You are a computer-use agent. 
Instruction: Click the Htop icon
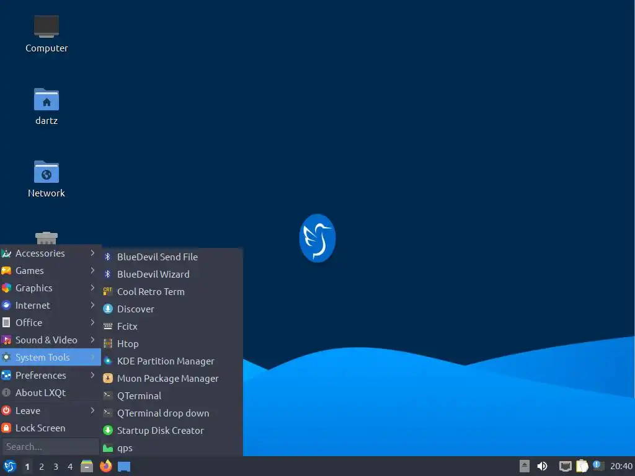click(107, 343)
